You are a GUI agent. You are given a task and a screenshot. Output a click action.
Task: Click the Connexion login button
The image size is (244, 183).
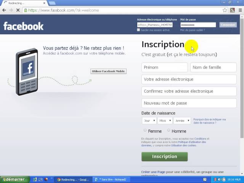pyautogui.click(x=228, y=25)
